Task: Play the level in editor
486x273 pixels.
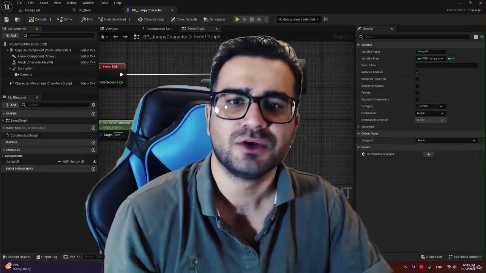Action: 237,19
